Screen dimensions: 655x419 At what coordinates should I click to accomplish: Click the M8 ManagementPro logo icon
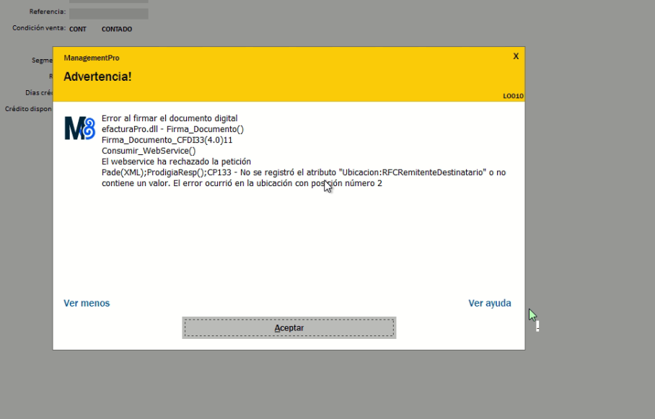[80, 128]
